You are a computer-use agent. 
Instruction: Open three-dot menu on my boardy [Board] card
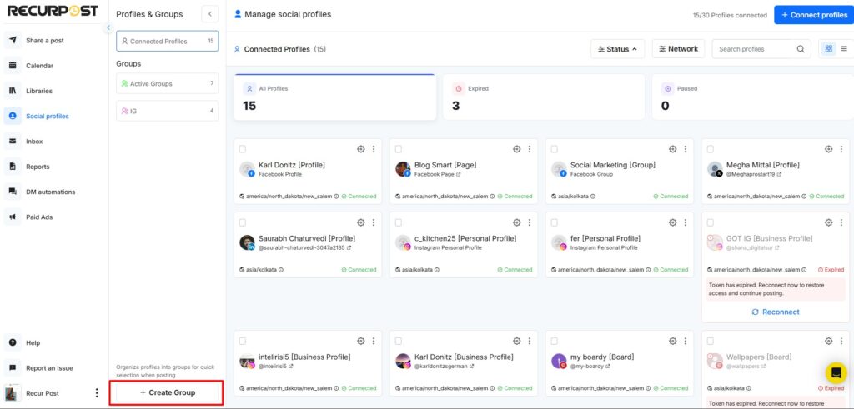686,341
